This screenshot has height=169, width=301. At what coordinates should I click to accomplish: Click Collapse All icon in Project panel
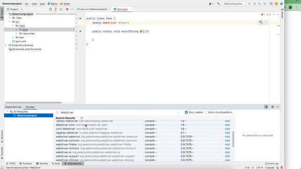pyautogui.click(x=61, y=9)
